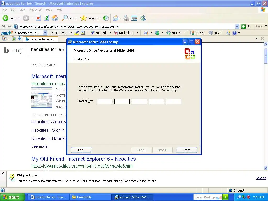Image resolution: width=268 pixels, height=201 pixels.
Task: Refresh the page with the Refresh icon
Action: (x=47, y=18)
